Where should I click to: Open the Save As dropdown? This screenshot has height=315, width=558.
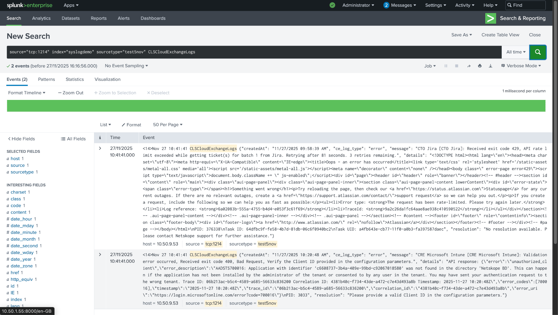(462, 35)
